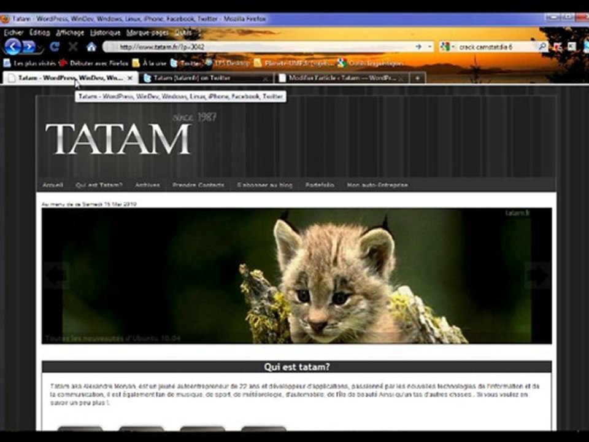Close the Modifier l'article tab
This screenshot has width=589, height=442.
[x=401, y=78]
